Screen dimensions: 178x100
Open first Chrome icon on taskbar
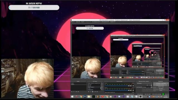[81, 97]
